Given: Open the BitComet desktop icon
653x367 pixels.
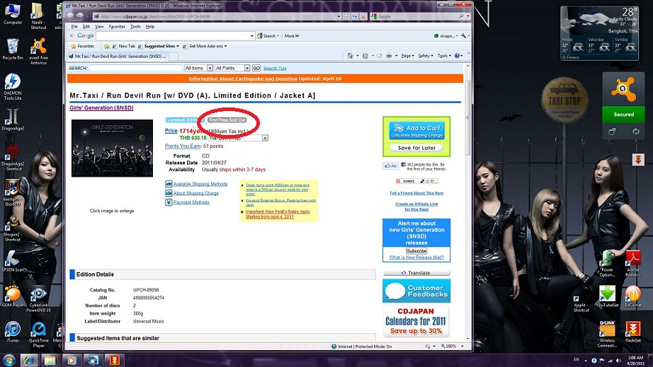Looking at the screenshot, I should coord(633,297).
